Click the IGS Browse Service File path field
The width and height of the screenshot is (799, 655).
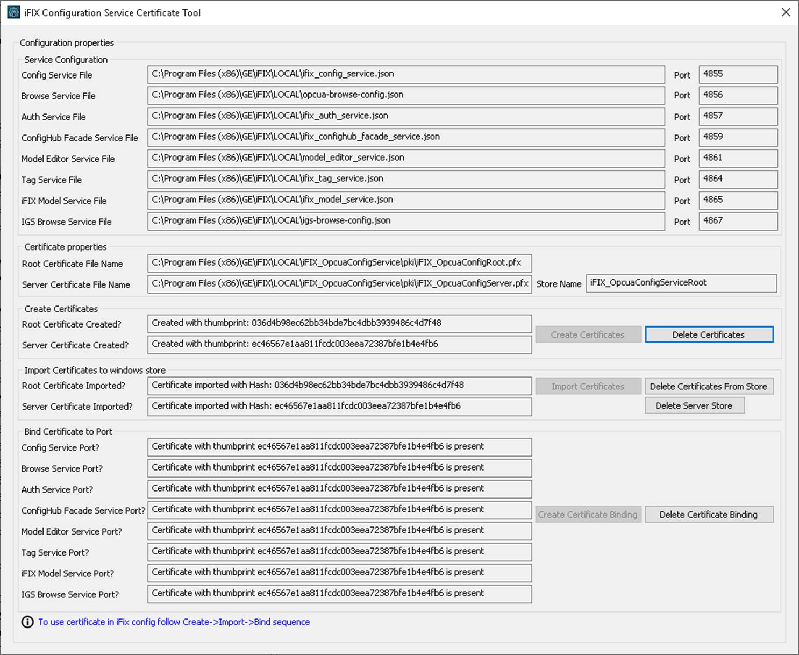(406, 221)
